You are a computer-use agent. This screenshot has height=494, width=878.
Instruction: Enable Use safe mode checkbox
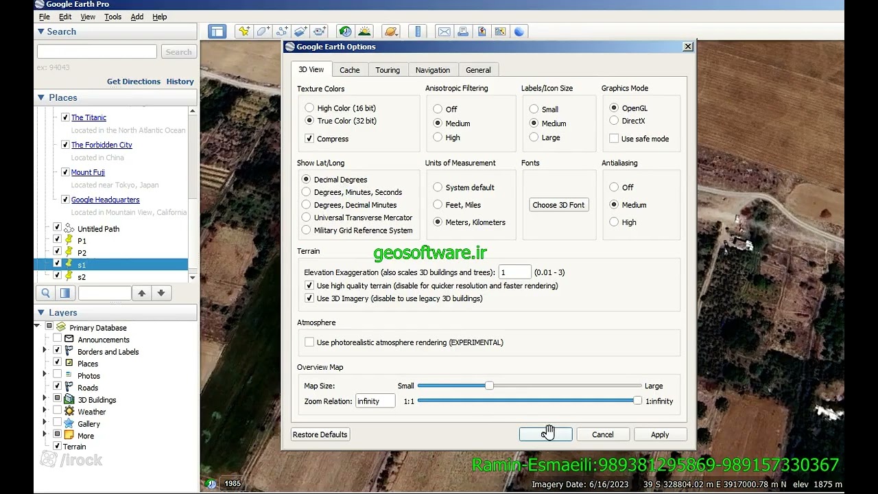(614, 139)
